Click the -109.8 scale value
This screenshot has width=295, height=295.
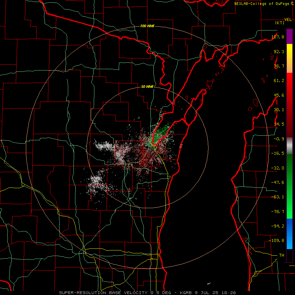(277, 241)
